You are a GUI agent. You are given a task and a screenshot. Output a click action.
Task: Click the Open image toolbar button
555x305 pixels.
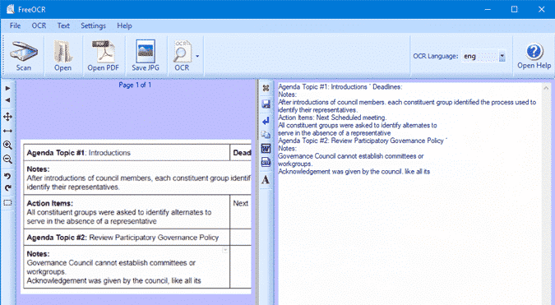coord(62,56)
